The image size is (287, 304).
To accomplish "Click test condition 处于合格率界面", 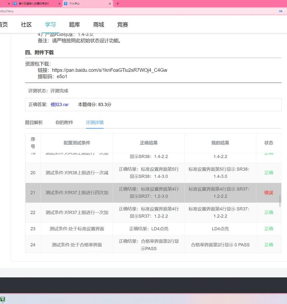I will [77, 245].
